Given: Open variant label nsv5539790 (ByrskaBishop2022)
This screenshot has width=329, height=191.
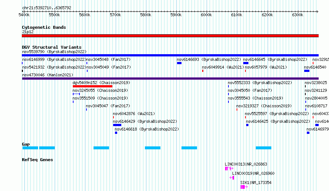Looking at the screenshot, I should 54,52.
